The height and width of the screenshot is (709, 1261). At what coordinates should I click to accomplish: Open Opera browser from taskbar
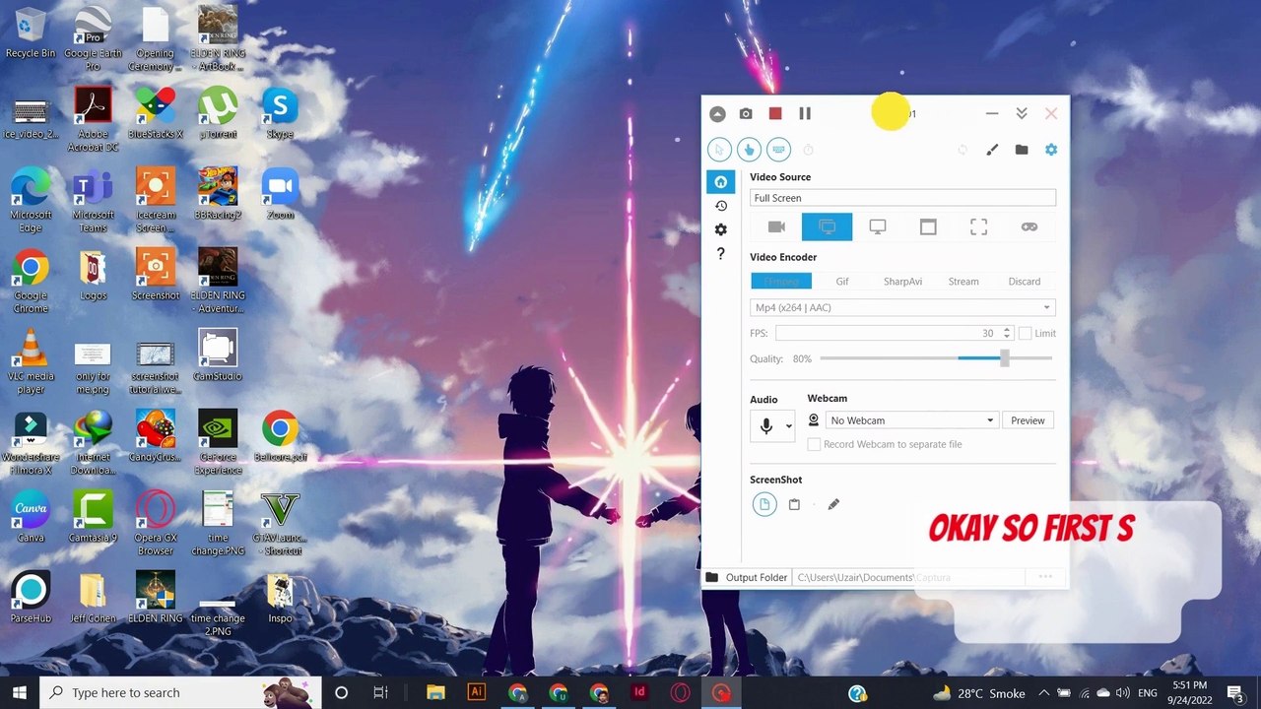tap(680, 693)
